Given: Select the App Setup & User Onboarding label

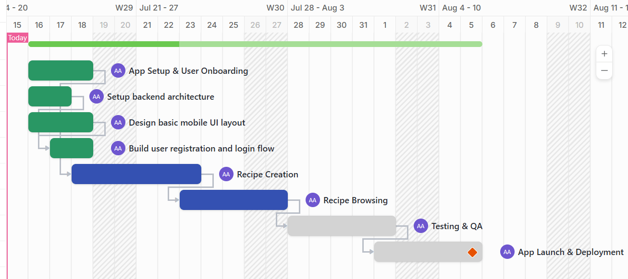Looking at the screenshot, I should click(188, 71).
